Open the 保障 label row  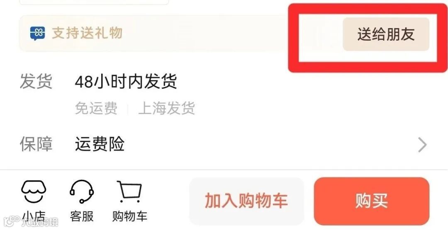coord(224,144)
